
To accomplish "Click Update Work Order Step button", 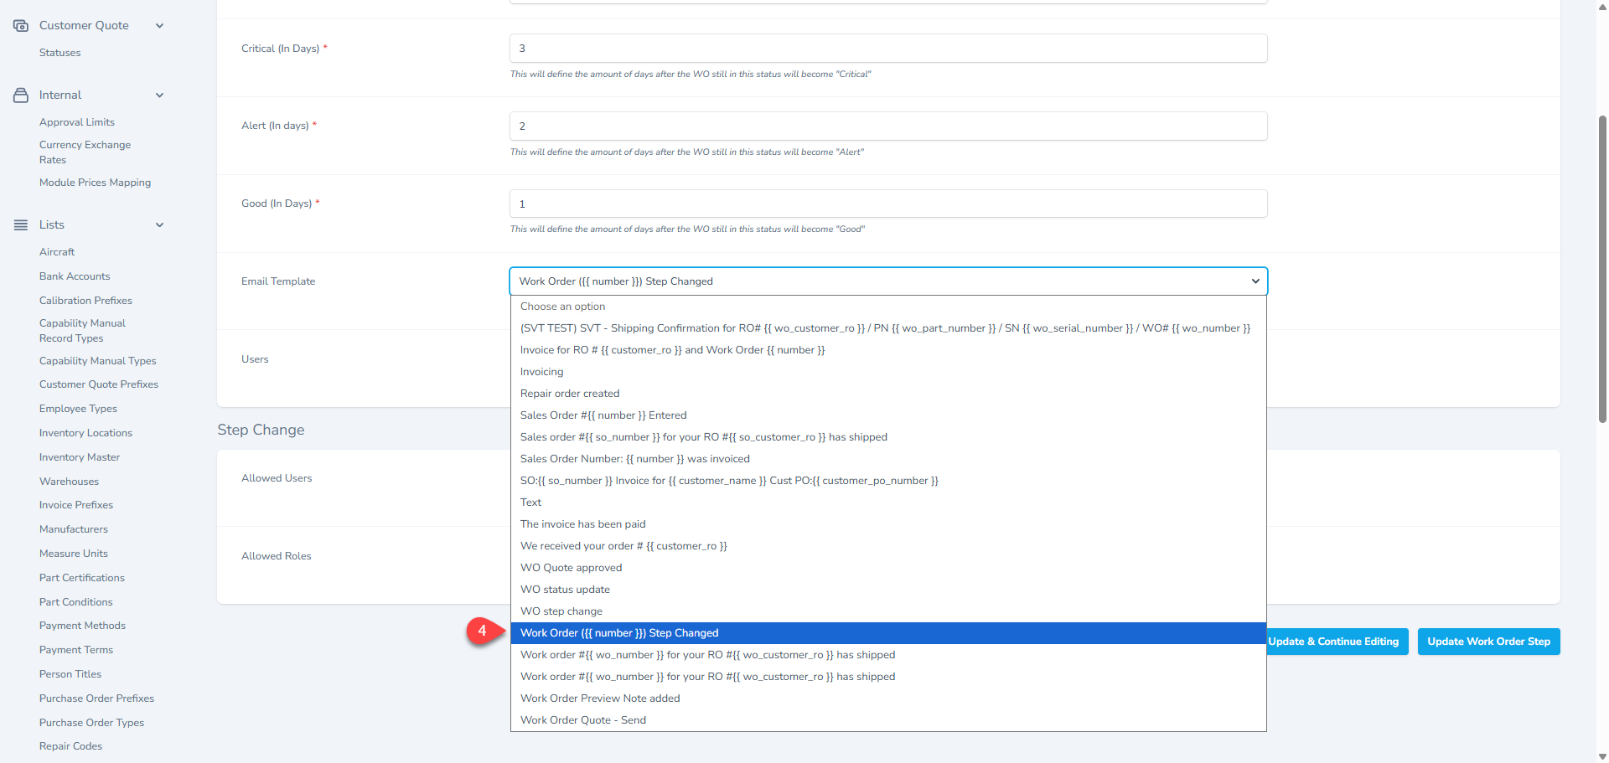I will [1488, 642].
